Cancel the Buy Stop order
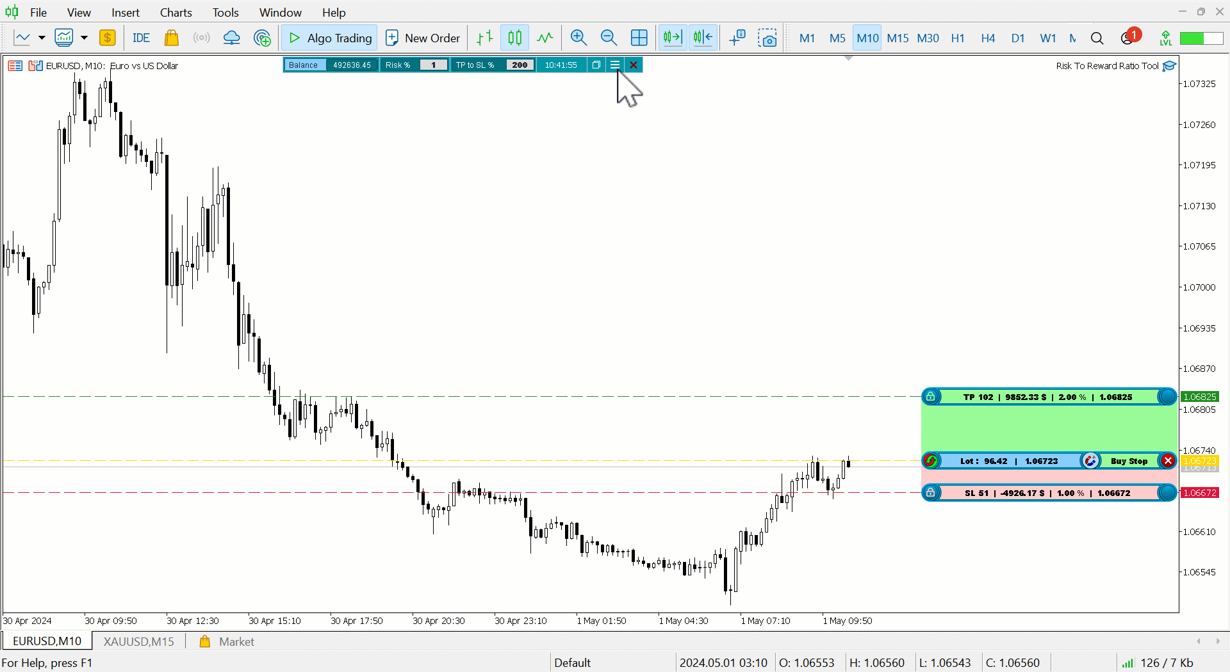1230x672 pixels. (1168, 460)
